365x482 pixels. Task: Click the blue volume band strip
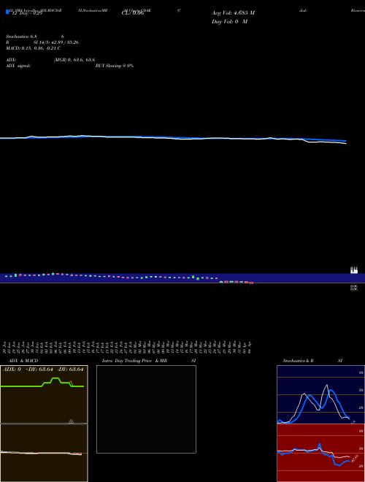182,278
